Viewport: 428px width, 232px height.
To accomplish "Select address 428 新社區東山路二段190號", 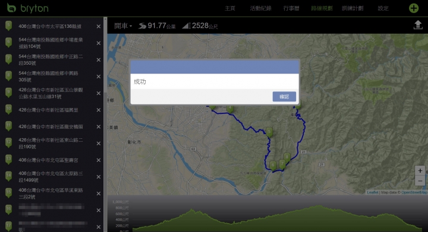I will point(51,144).
